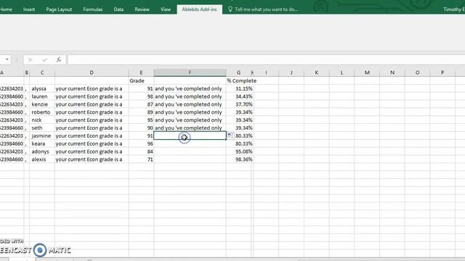Open the Data ribbon tab
465x261 pixels.
[x=118, y=9]
